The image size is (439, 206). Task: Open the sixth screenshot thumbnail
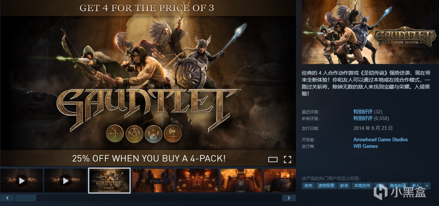coord(241,180)
